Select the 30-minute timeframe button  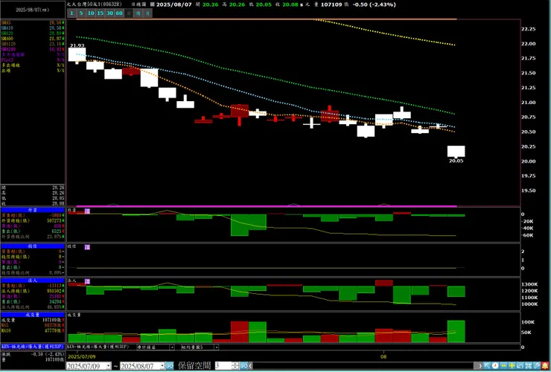[110, 13]
